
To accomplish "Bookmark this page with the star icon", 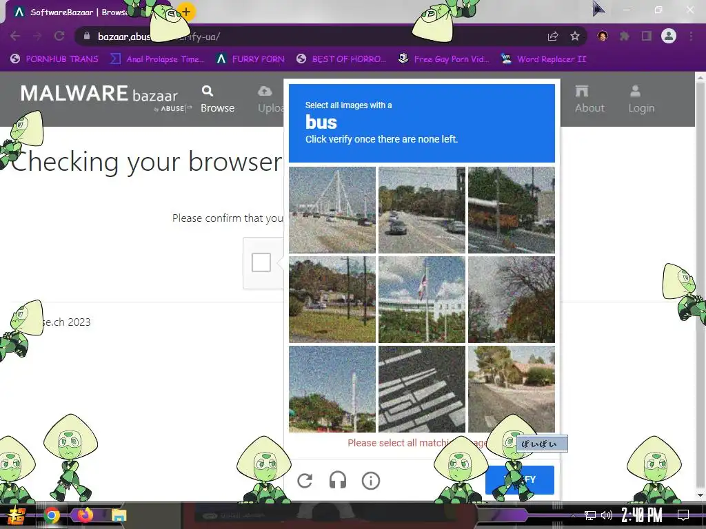I will (x=575, y=36).
